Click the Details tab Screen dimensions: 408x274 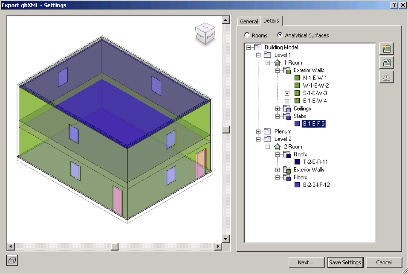pyautogui.click(x=271, y=20)
